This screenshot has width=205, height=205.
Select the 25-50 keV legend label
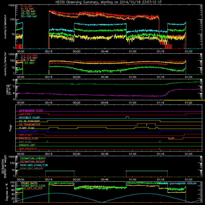[28, 14]
